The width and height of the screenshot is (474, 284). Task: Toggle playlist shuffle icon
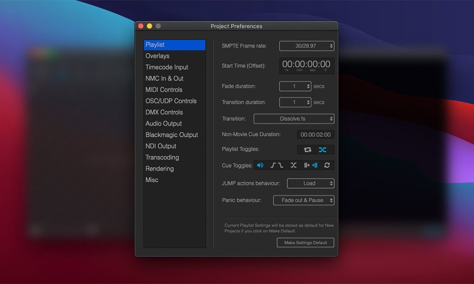click(322, 150)
